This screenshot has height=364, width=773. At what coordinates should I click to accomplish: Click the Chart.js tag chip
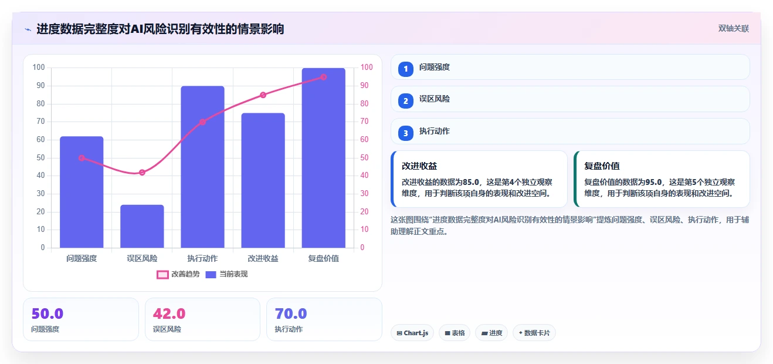pyautogui.click(x=412, y=333)
